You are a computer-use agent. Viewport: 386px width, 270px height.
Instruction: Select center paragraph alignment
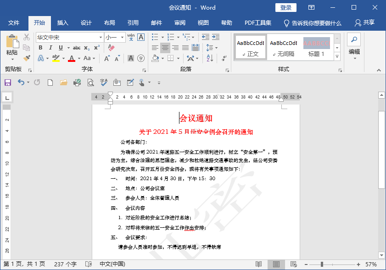click(164, 48)
